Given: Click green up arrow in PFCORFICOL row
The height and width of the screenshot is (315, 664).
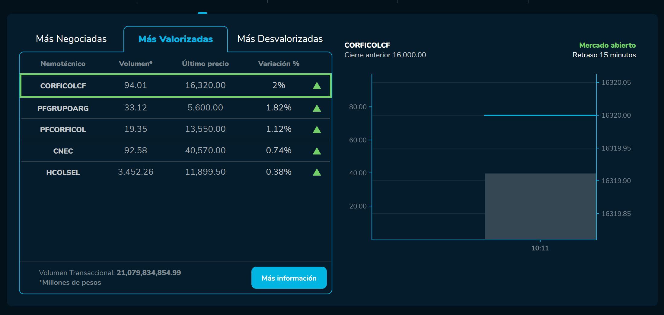Looking at the screenshot, I should pyautogui.click(x=317, y=129).
